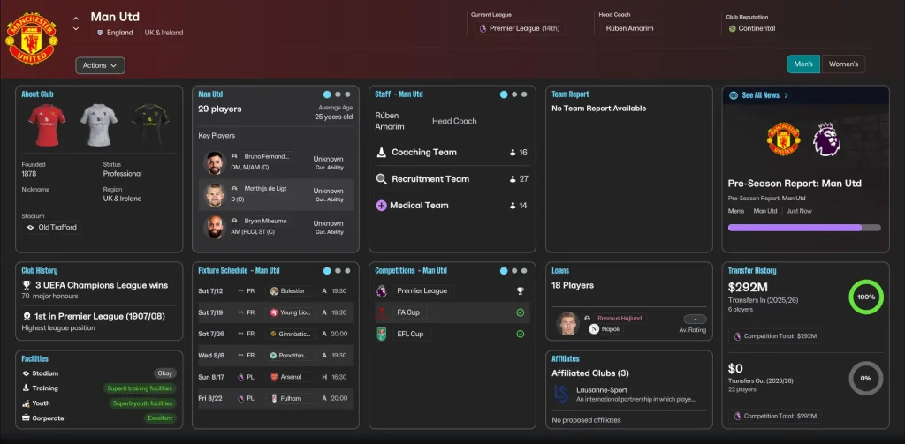Open the Coaching Team row
Screen dimensions: 905x444
[x=452, y=153]
